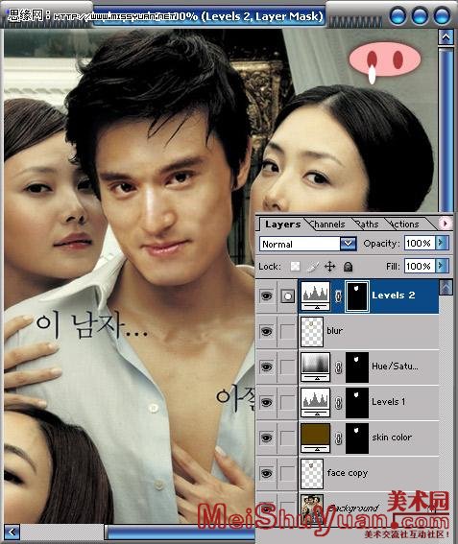Open the Layers panel flyout menu
This screenshot has width=458, height=544.
point(446,224)
